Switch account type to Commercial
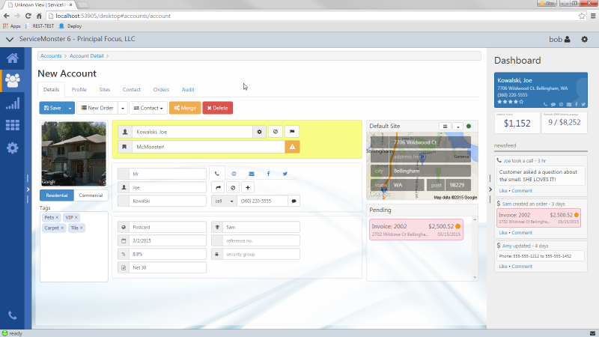The height and width of the screenshot is (337, 599). coord(91,195)
